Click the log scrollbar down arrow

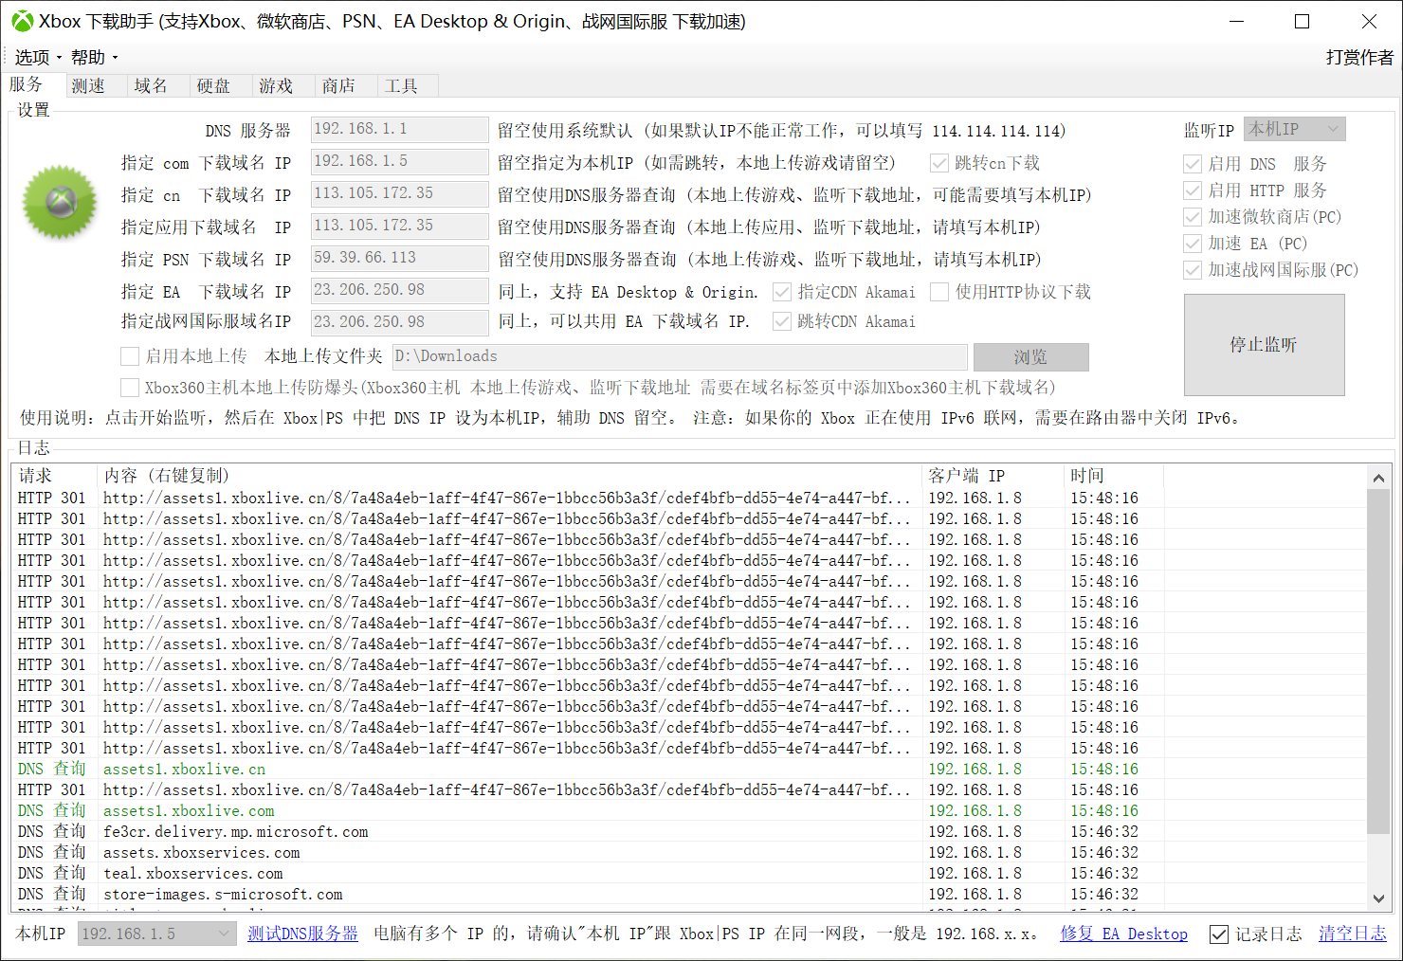click(1378, 898)
